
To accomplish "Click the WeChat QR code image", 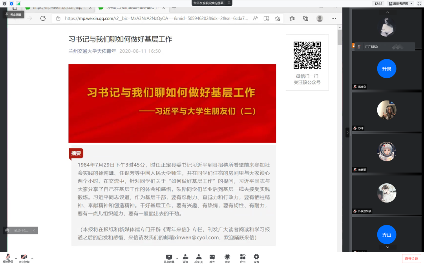I will pyautogui.click(x=307, y=55).
